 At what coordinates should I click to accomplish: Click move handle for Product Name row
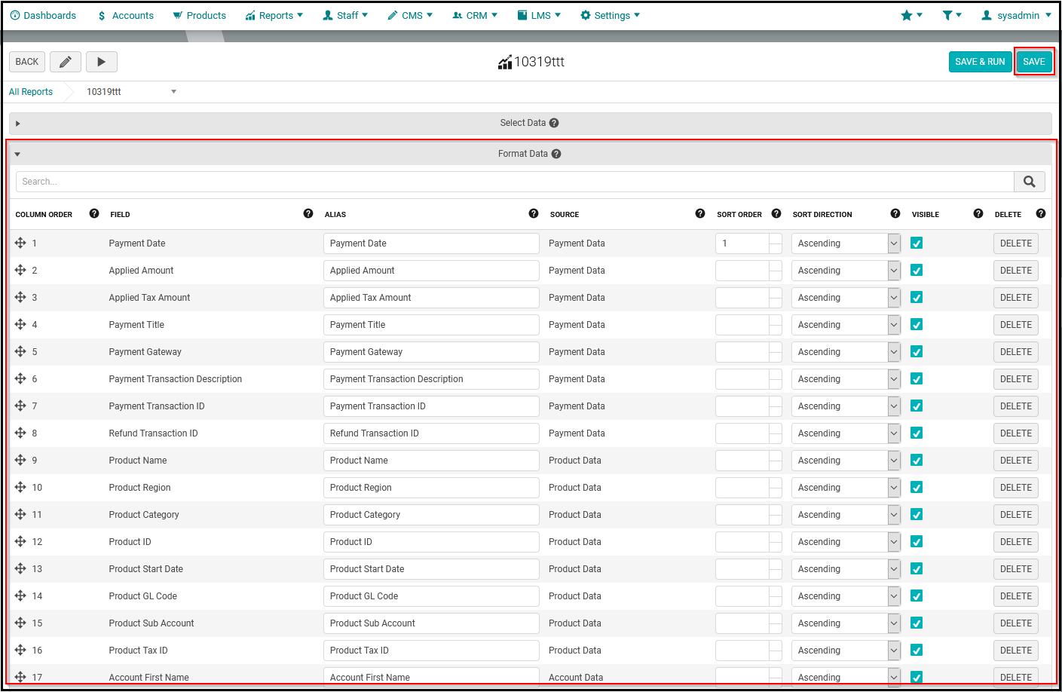click(x=20, y=460)
